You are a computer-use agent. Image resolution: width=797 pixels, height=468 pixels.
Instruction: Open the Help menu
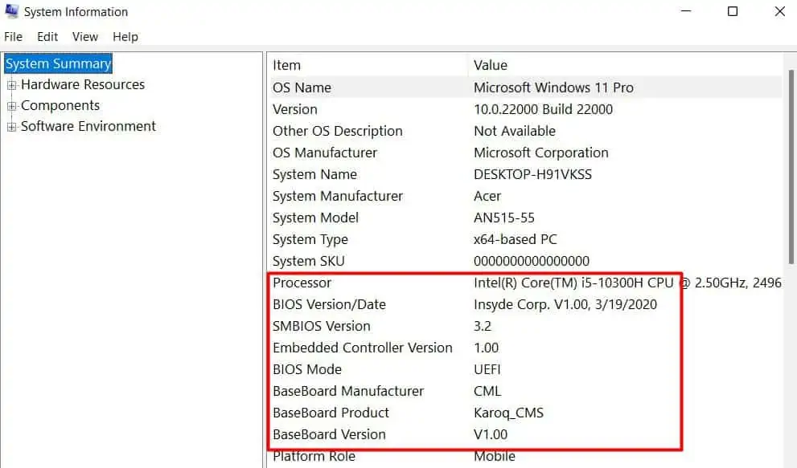coord(125,37)
